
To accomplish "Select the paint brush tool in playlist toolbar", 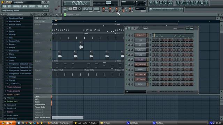I will 45,15.
